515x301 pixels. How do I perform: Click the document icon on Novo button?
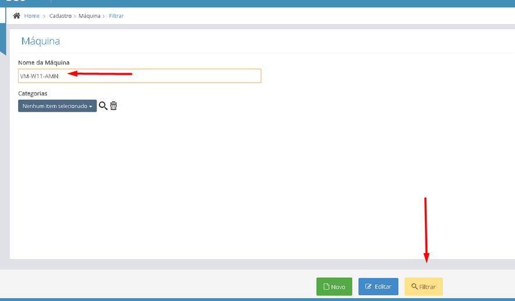(x=327, y=287)
